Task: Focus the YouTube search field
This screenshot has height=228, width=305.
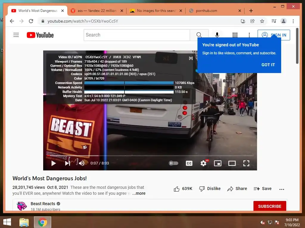Action: pos(137,35)
